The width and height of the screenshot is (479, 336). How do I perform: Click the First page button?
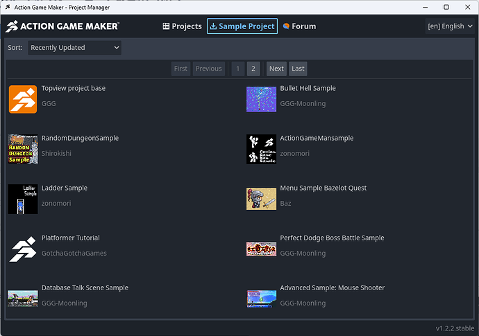(x=180, y=69)
